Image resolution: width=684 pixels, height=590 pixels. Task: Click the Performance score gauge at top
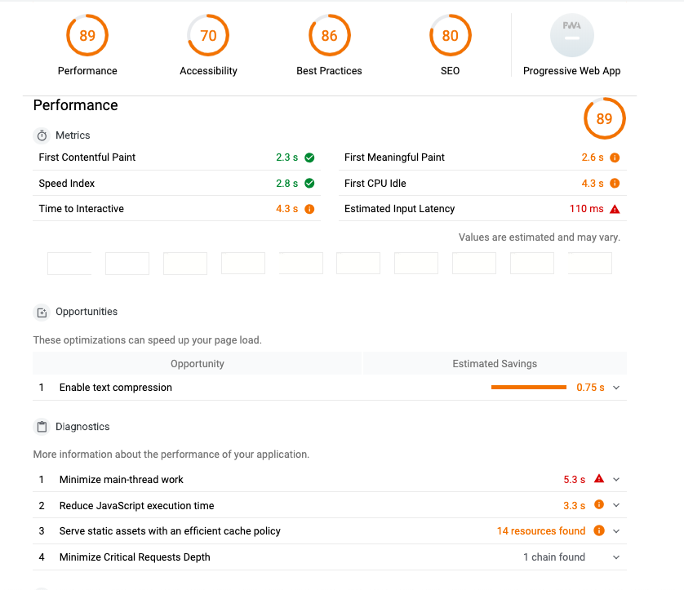[x=87, y=36]
